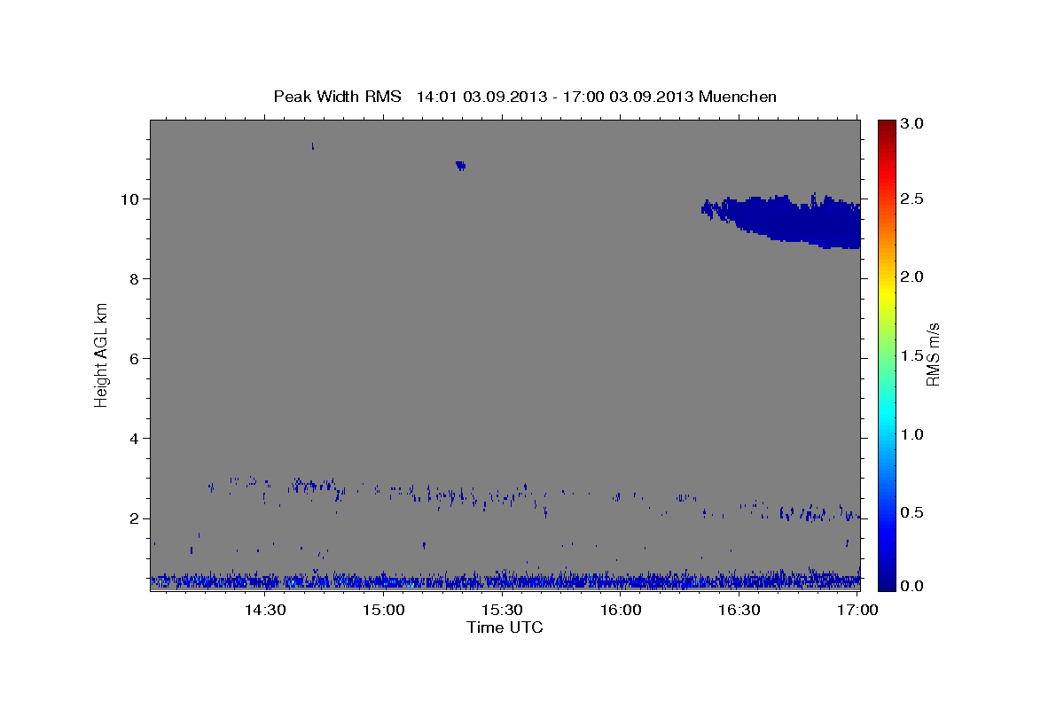Click the colorbar value 0.0

(x=914, y=587)
